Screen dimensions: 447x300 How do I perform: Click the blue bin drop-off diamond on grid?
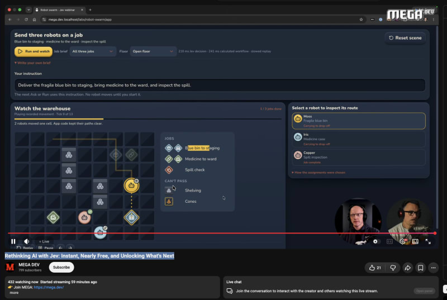click(x=131, y=217)
